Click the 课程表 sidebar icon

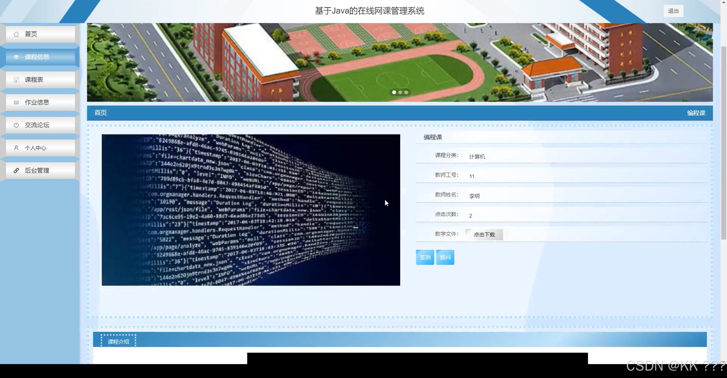coord(16,80)
